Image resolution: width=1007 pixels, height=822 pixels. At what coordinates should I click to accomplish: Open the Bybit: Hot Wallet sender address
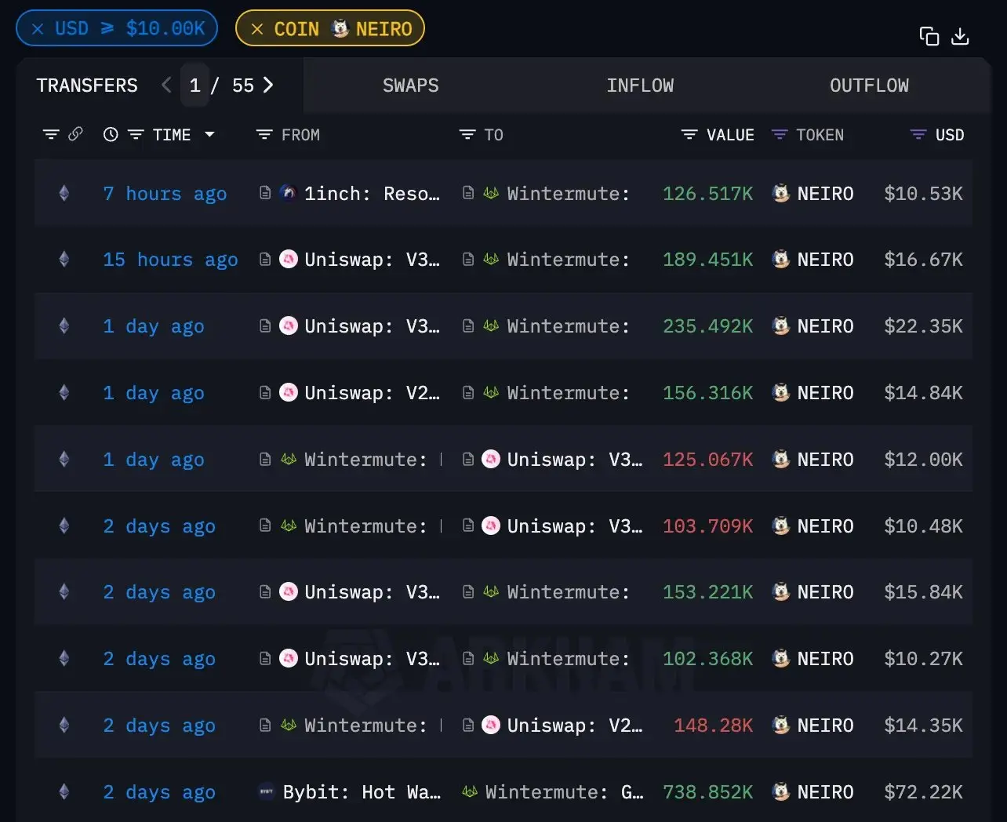point(361,792)
